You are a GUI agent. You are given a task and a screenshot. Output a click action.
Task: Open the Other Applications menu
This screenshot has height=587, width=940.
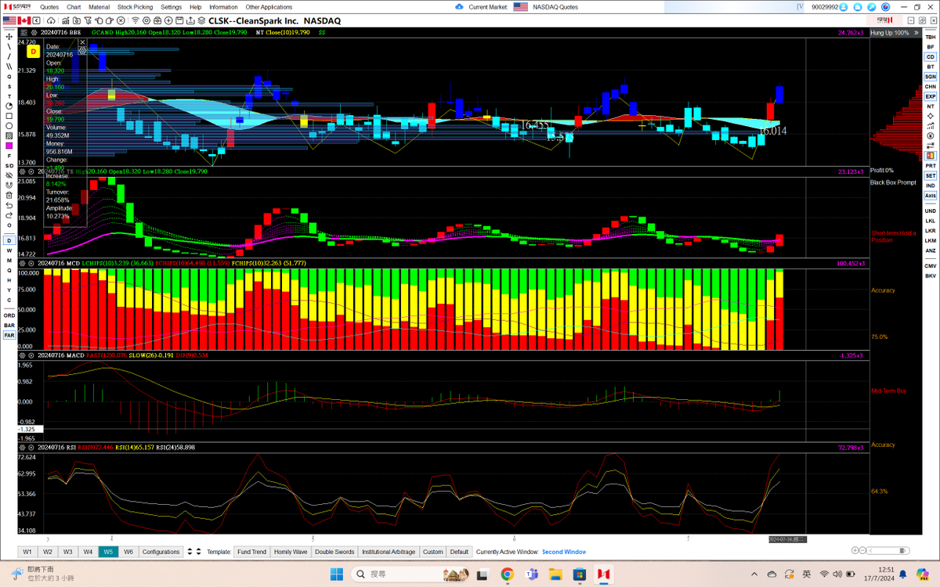269,7
